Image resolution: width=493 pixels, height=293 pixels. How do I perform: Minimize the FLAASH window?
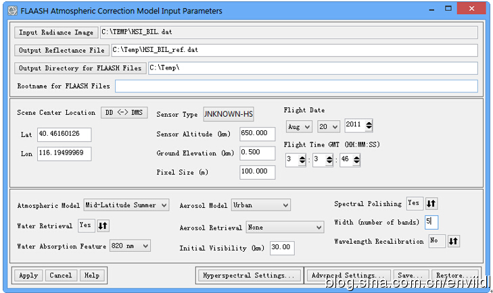click(431, 9)
